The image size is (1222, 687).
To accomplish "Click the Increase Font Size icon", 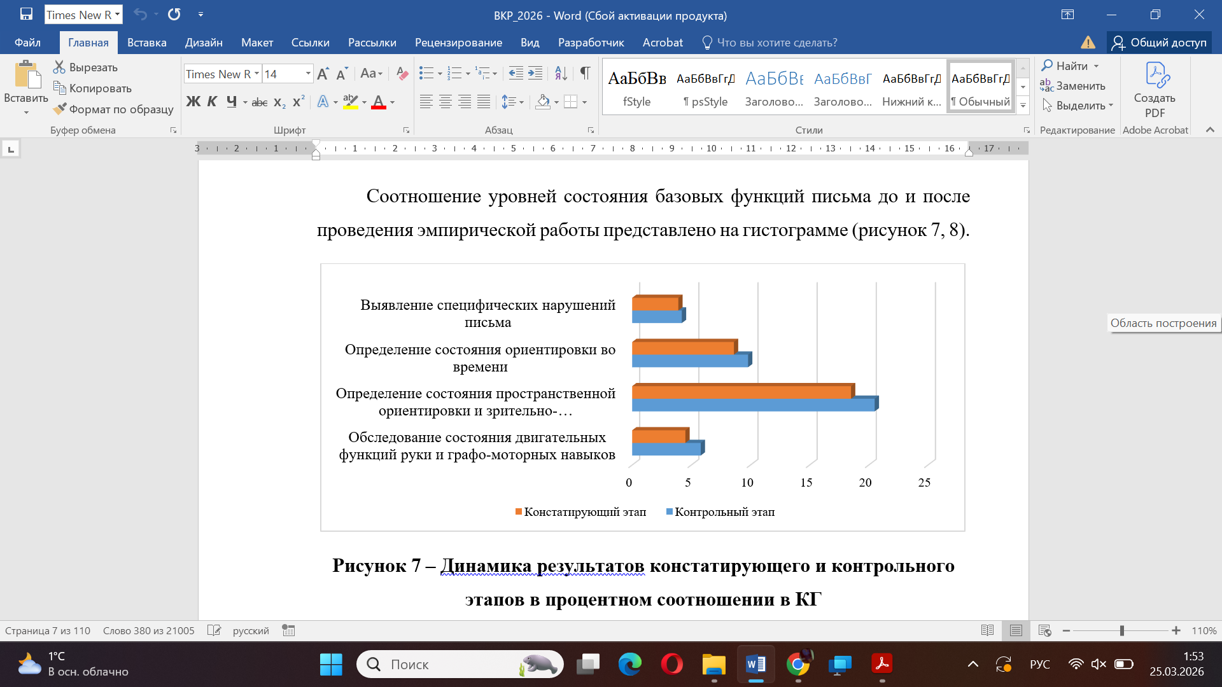I will click(323, 74).
